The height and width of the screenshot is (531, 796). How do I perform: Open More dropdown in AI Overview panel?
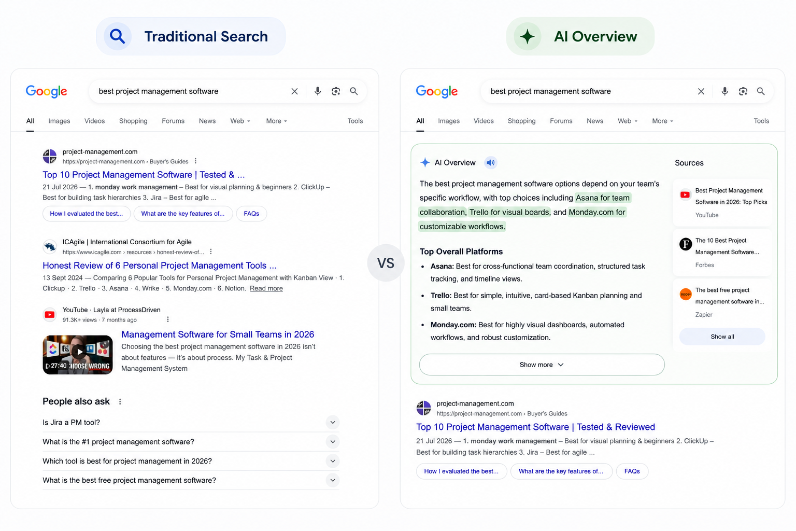coord(663,121)
